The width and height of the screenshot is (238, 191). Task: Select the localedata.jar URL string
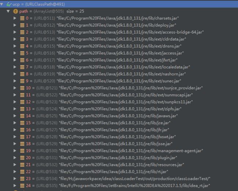123,67
